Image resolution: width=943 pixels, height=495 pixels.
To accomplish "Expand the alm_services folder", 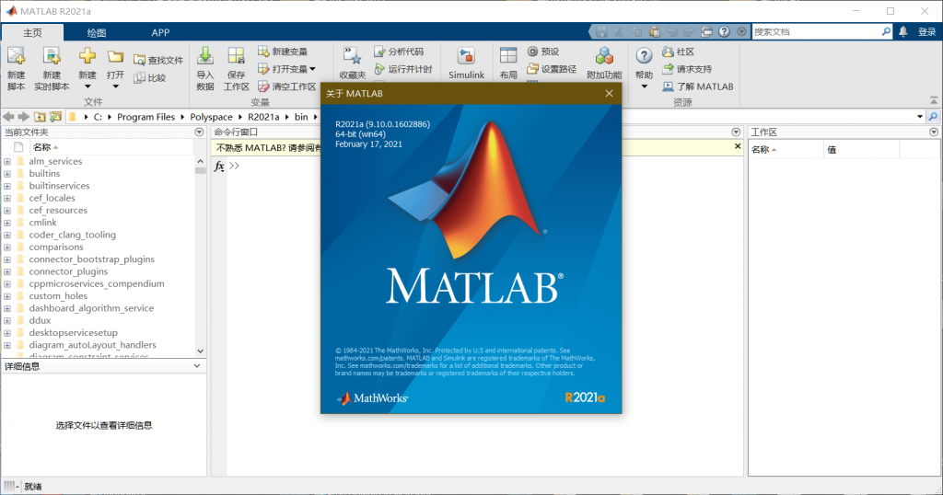I will (7, 162).
